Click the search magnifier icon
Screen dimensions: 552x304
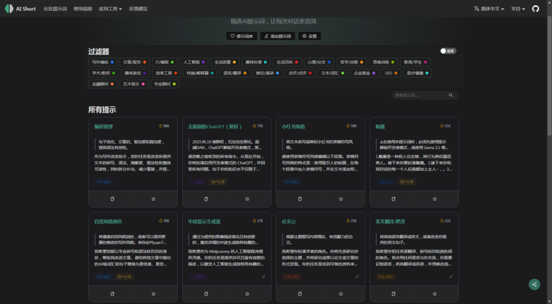click(451, 95)
